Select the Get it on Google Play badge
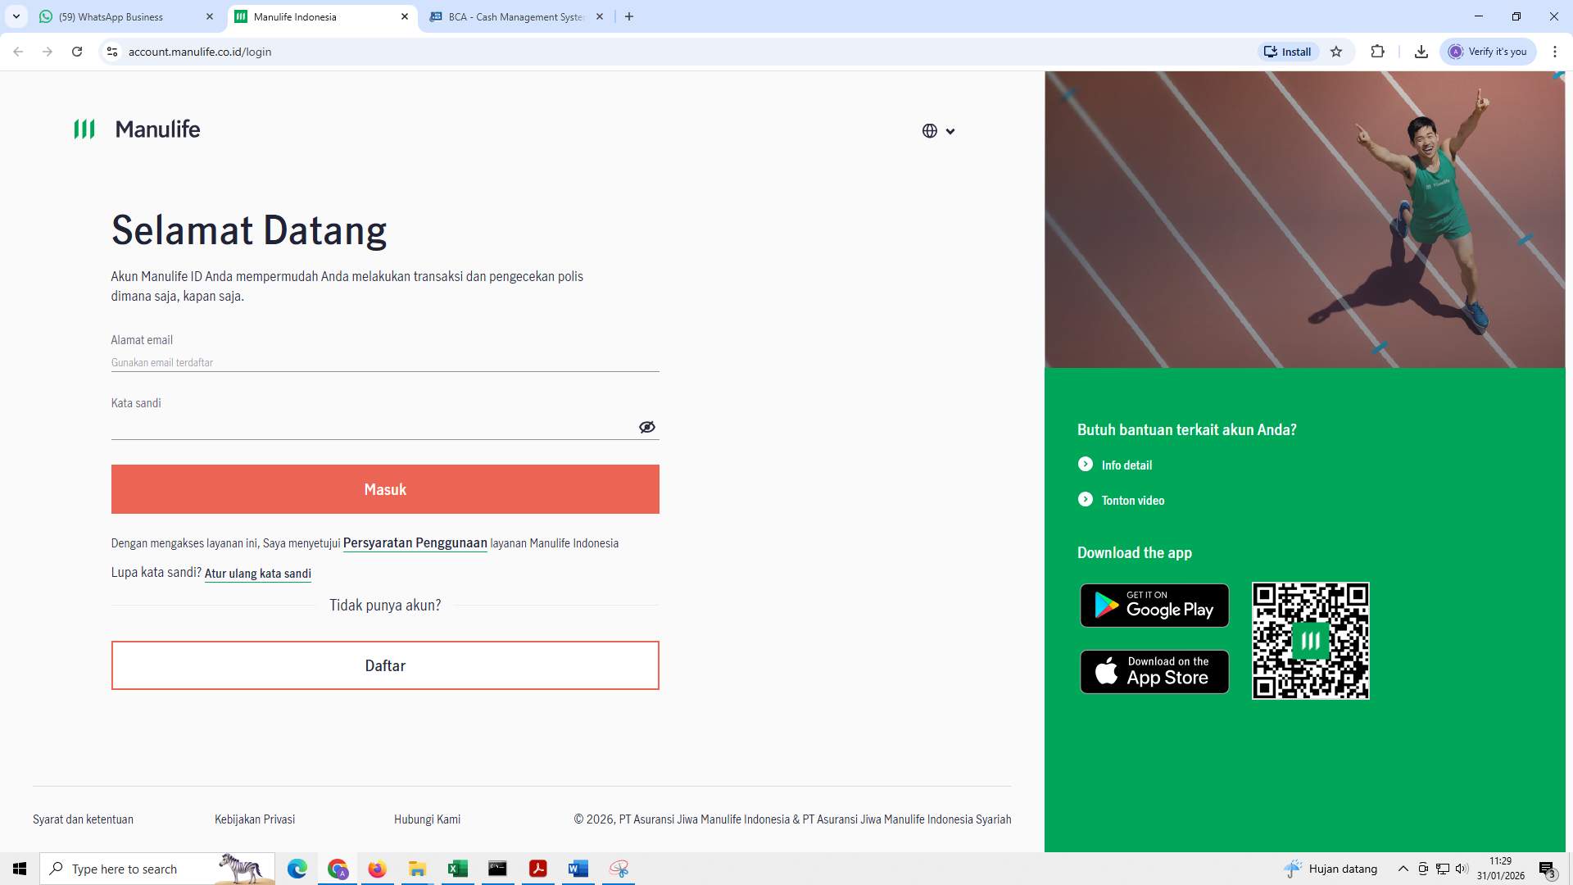The width and height of the screenshot is (1573, 885). 1154,606
